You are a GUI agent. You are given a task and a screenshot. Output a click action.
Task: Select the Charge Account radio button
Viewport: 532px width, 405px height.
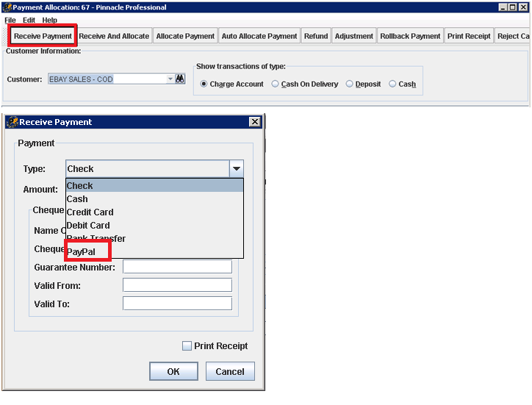204,84
